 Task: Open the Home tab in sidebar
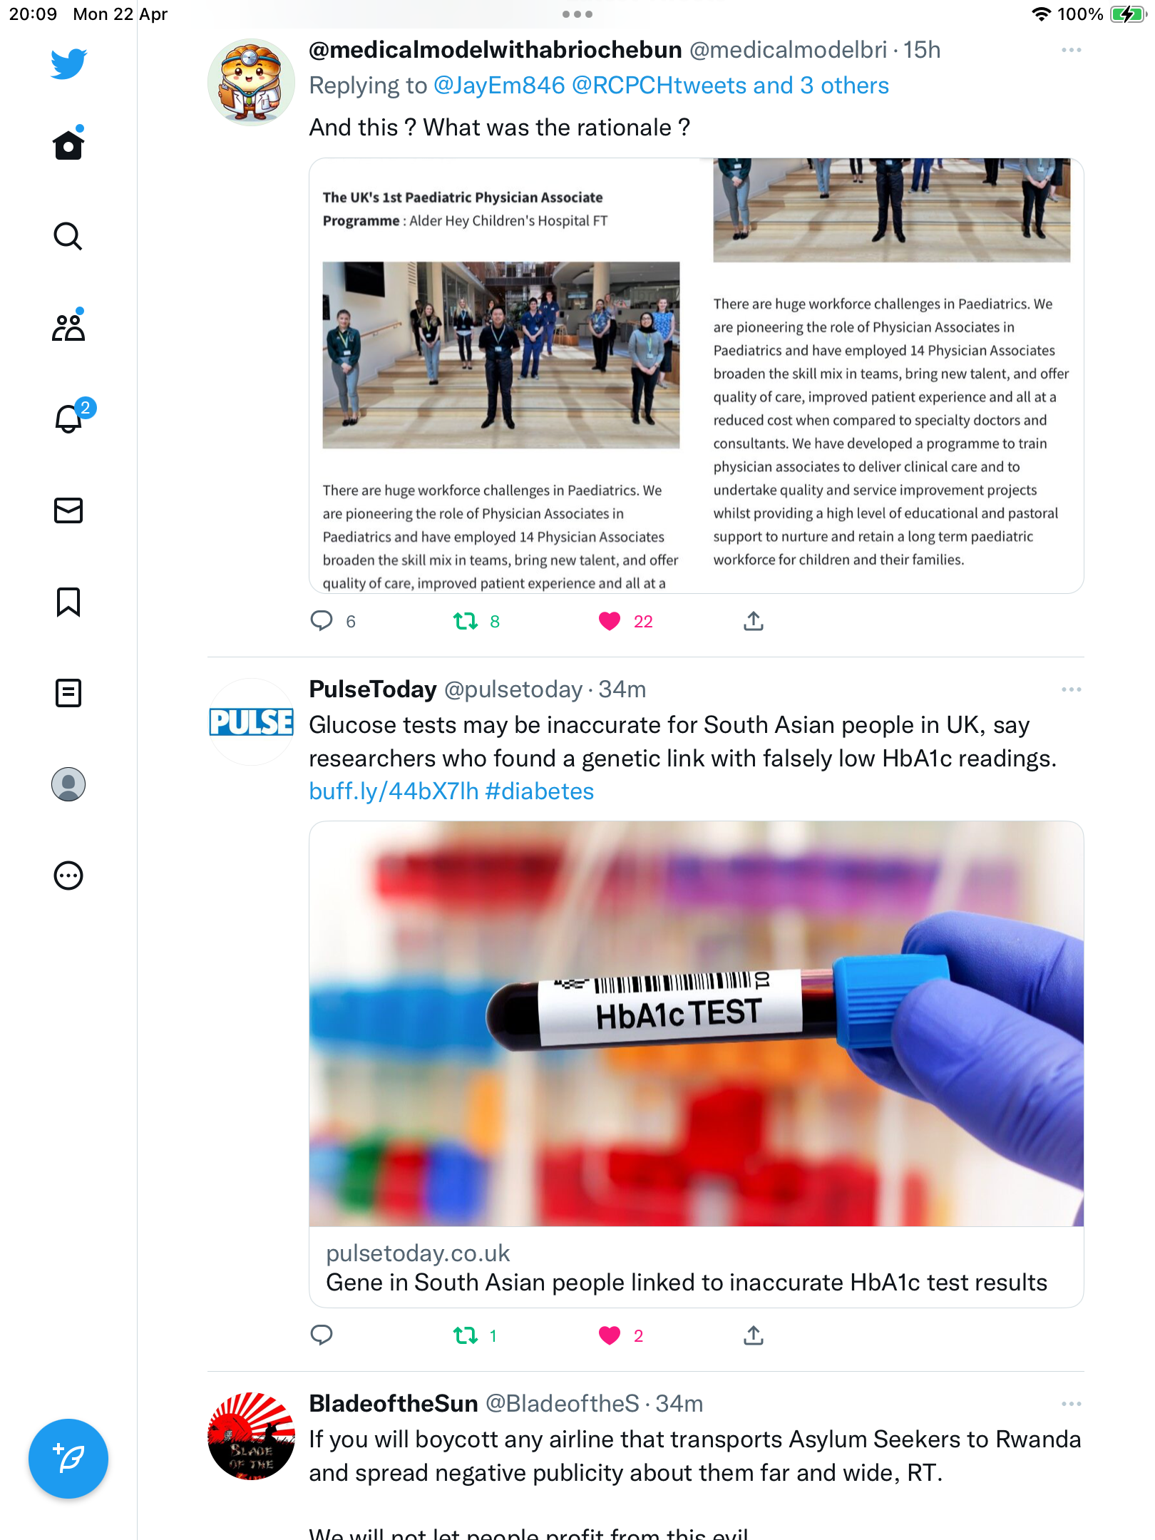click(68, 144)
